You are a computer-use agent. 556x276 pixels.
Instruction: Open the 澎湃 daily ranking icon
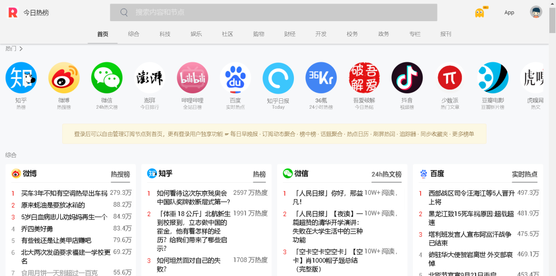[x=150, y=78]
